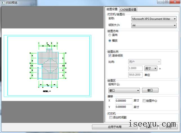Click the Y offset input field
Image resolution: width=181 pixels, height=133 pixels.
pyautogui.click(x=124, y=107)
